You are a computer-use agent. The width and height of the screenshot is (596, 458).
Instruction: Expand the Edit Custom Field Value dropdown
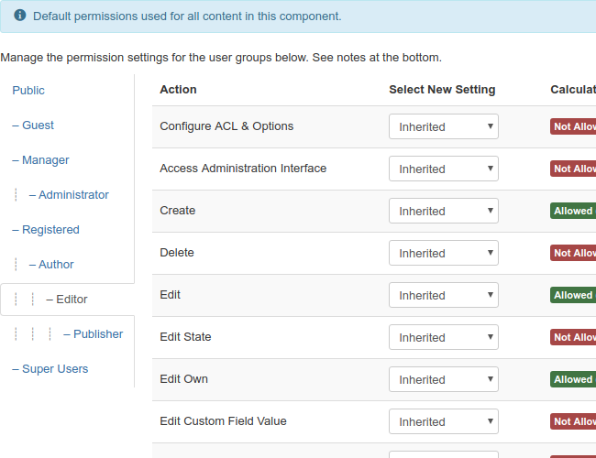[444, 422]
